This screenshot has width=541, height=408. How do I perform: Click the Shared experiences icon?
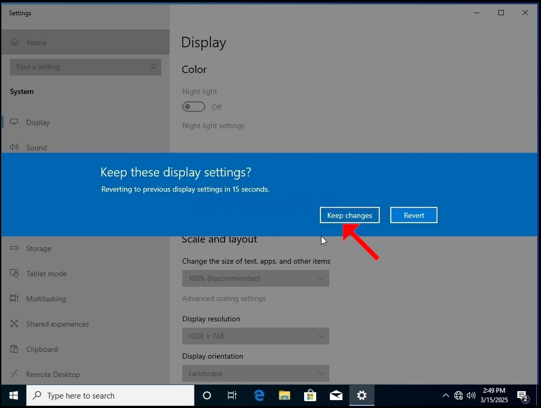[14, 323]
